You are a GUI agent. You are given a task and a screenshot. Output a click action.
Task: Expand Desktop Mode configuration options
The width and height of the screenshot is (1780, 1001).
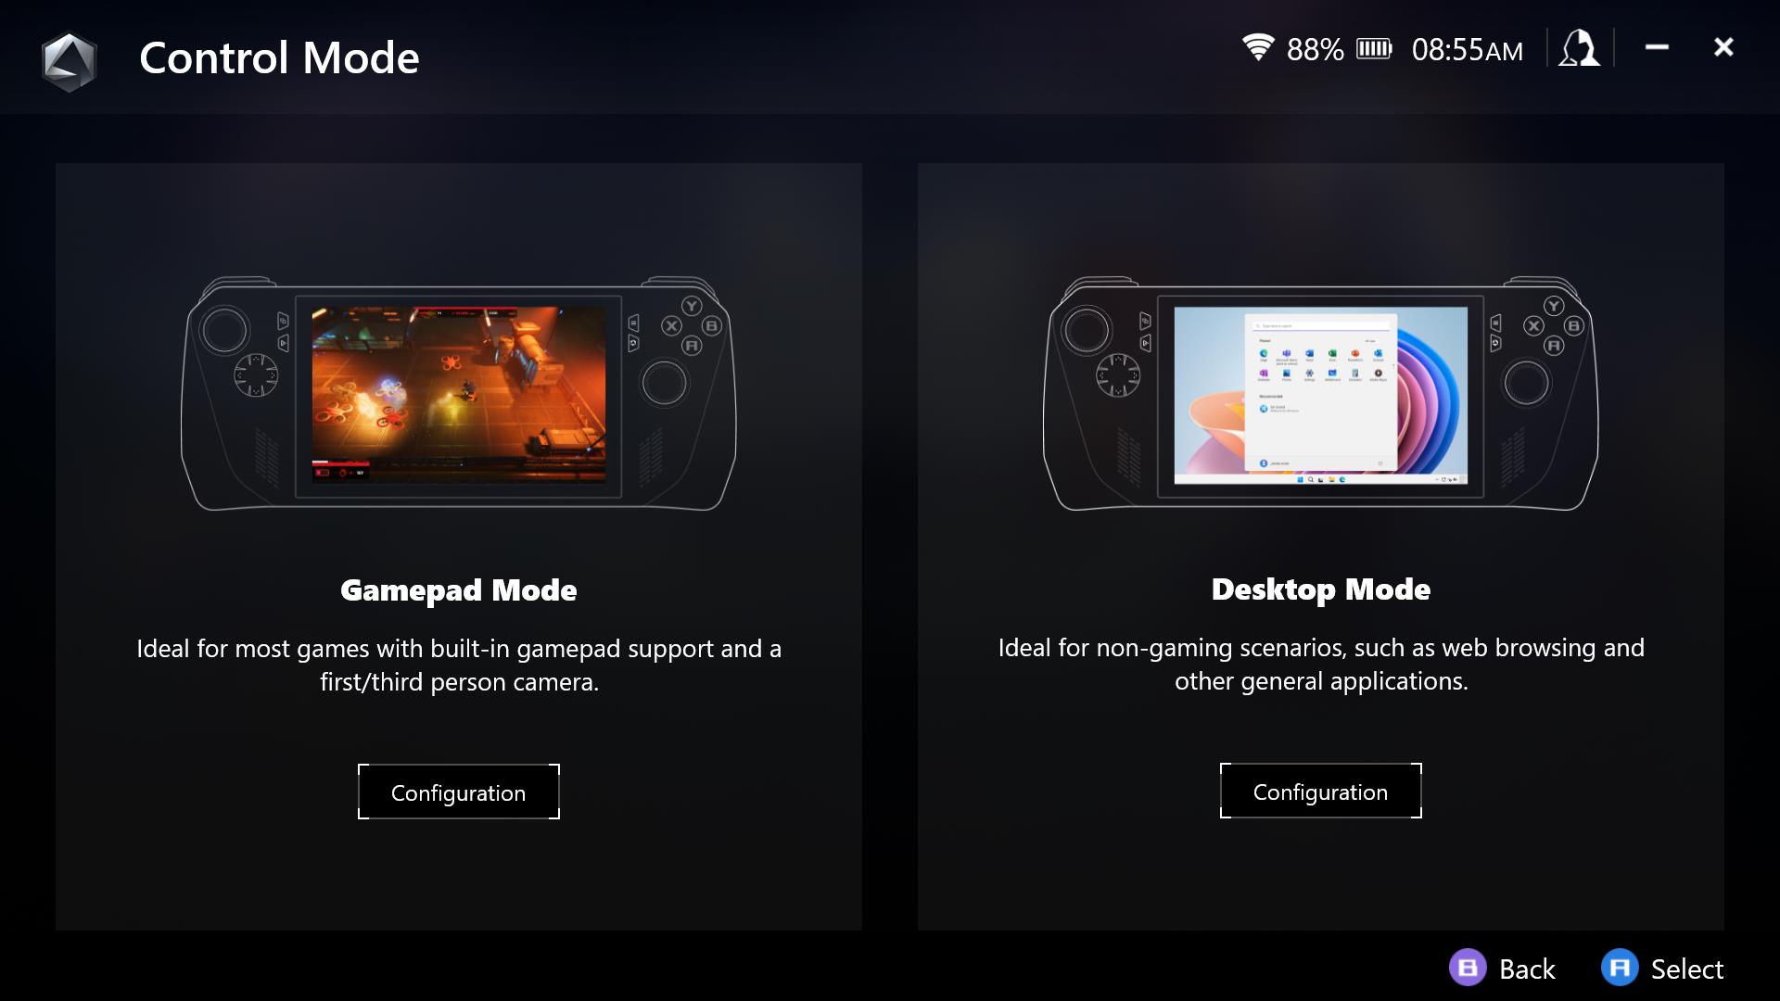click(x=1320, y=792)
